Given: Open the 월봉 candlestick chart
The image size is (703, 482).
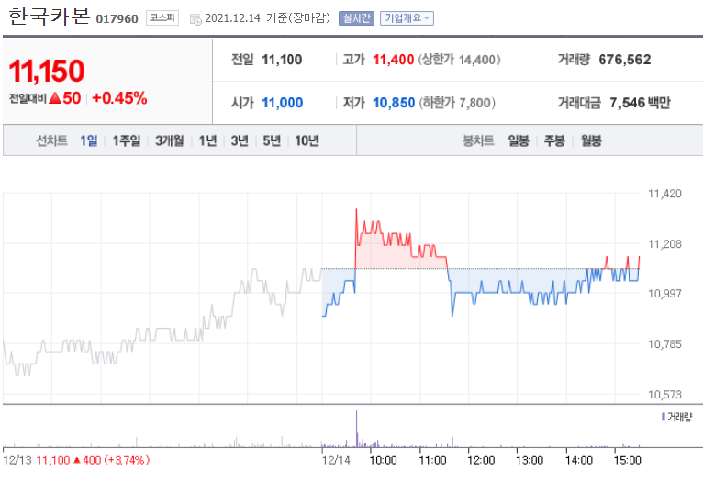Looking at the screenshot, I should (x=591, y=140).
